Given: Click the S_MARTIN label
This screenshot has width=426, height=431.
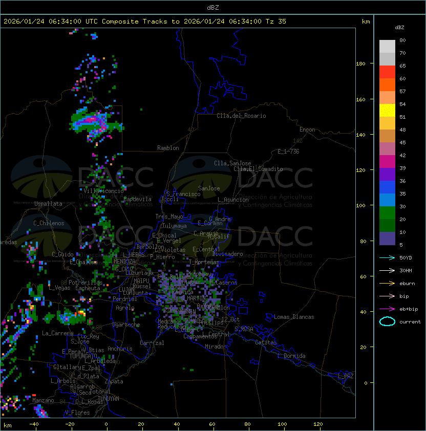Looking at the screenshot, I should click(194, 298).
